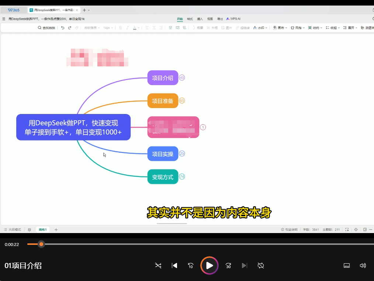
Task: Select the W365 browser tab
Action: [14, 10]
